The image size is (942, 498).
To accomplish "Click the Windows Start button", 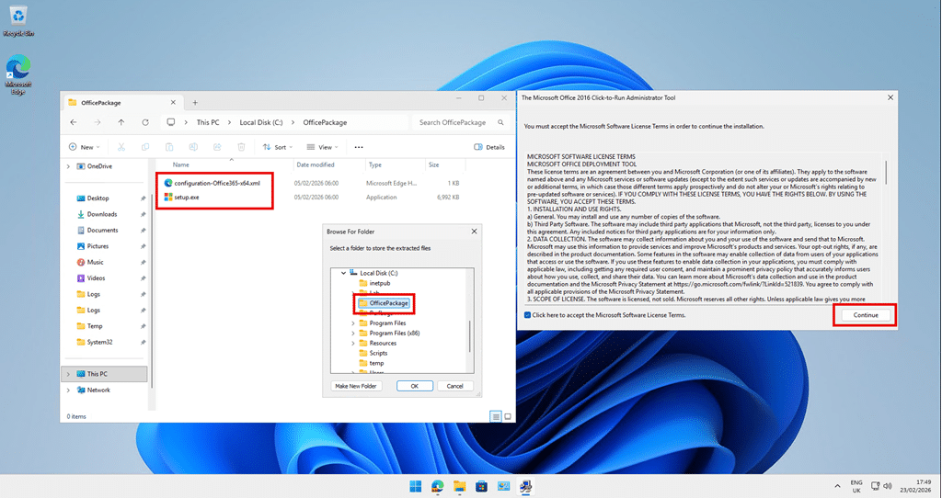I will click(x=415, y=485).
